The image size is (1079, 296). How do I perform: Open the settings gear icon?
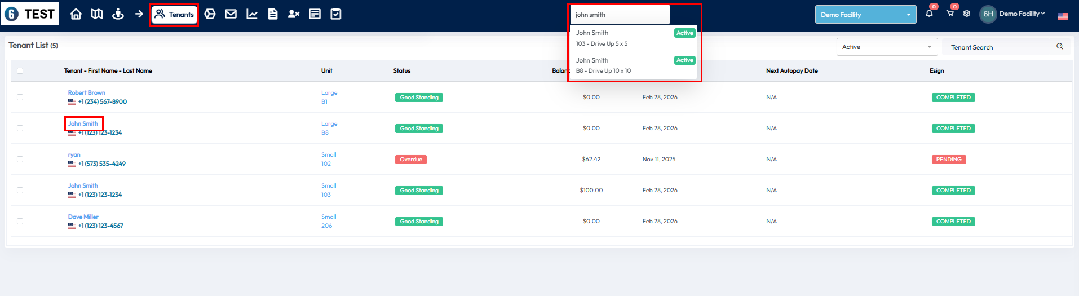pyautogui.click(x=967, y=14)
